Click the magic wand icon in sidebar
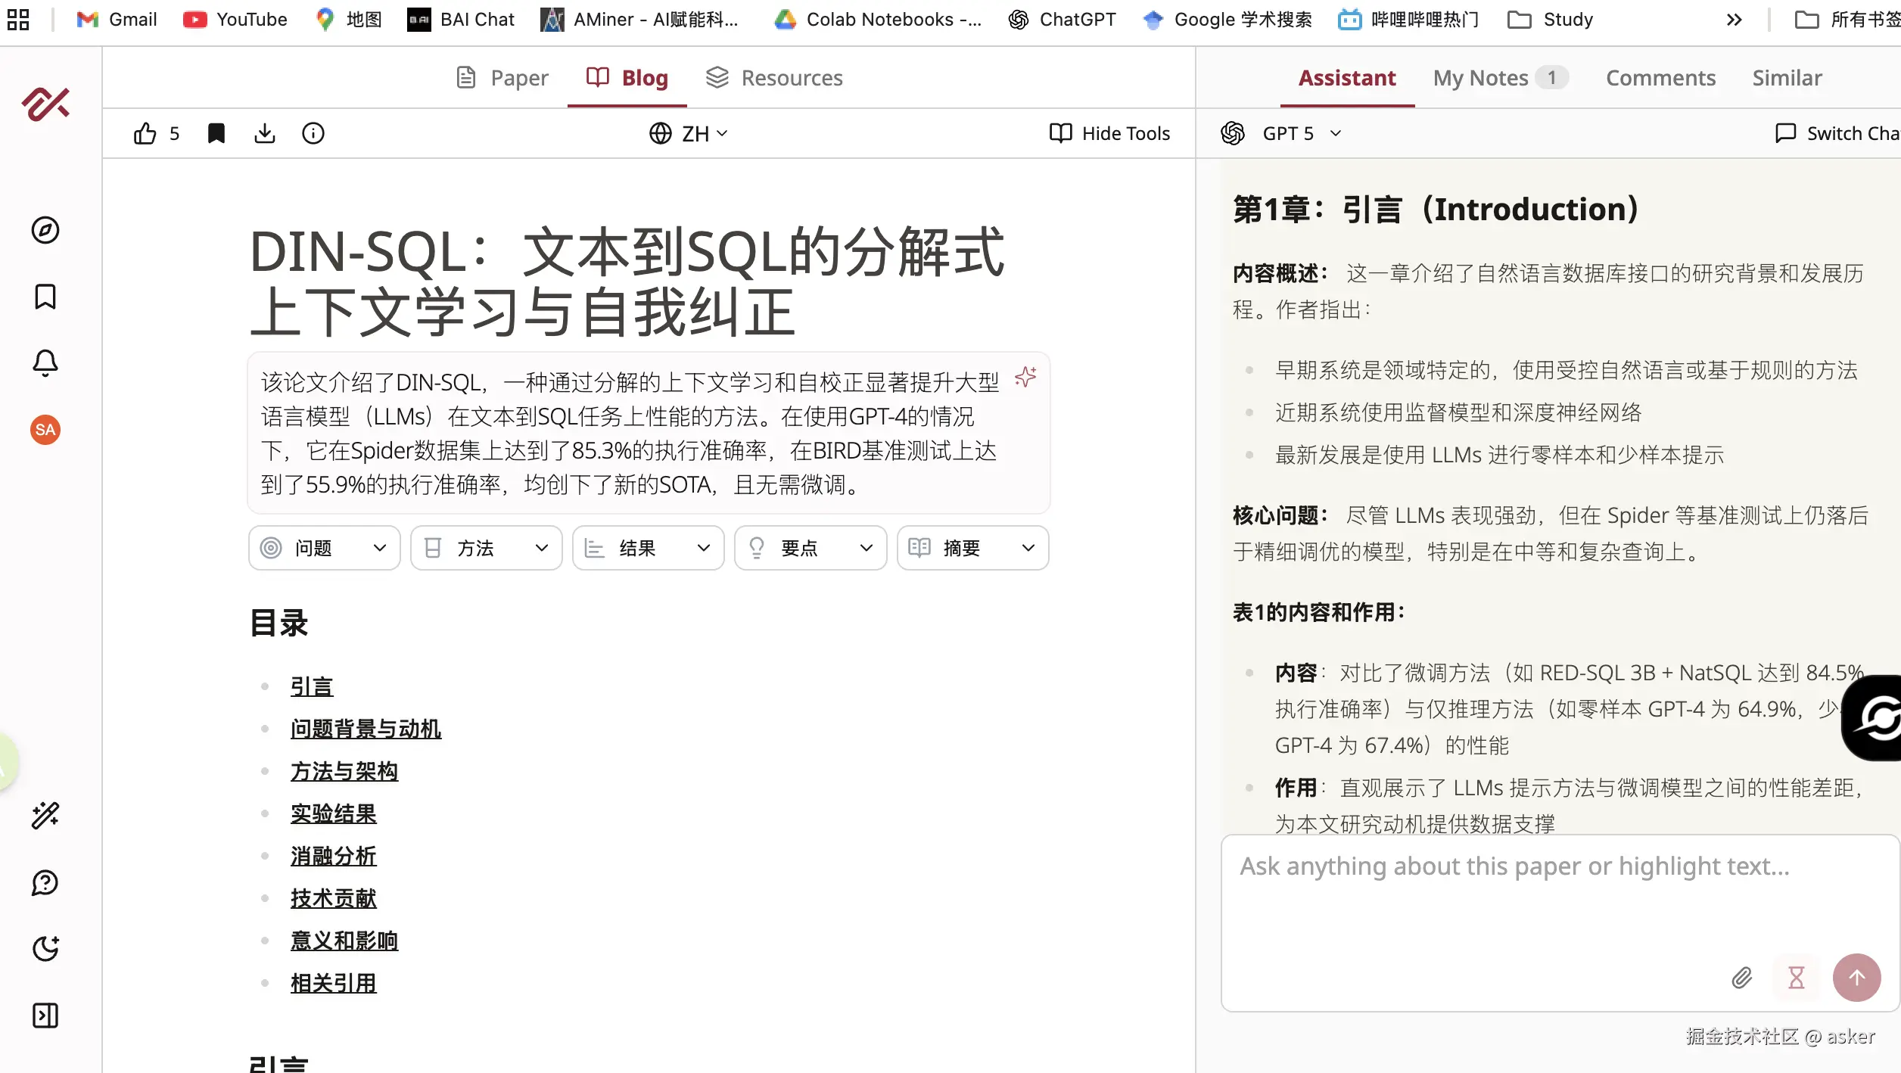The height and width of the screenshot is (1073, 1901). [x=45, y=816]
